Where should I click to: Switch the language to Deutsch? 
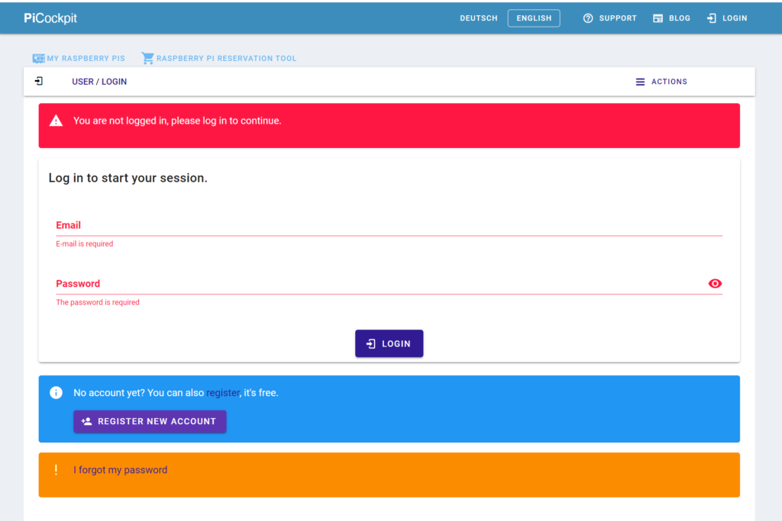478,18
